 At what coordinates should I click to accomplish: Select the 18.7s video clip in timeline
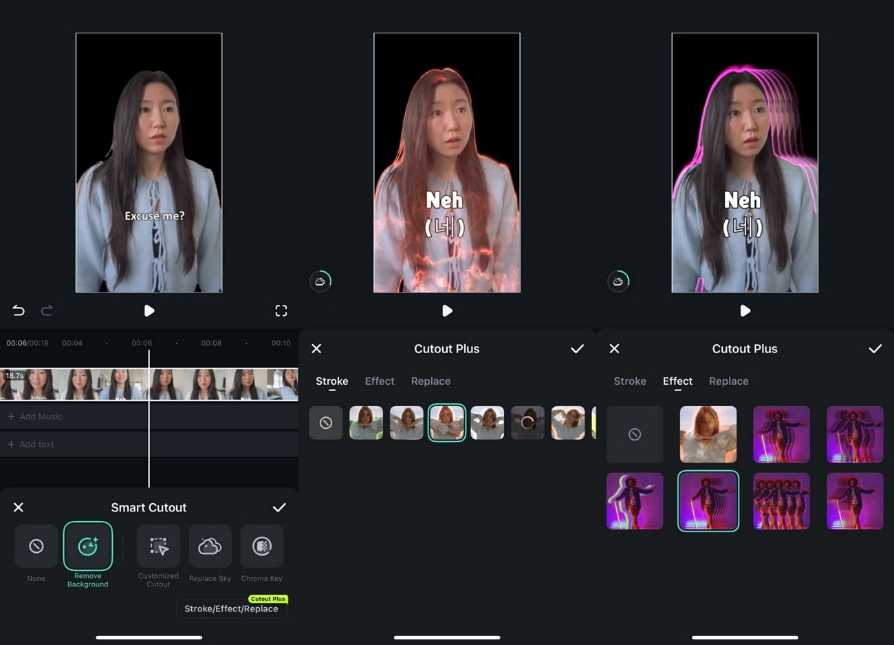coord(149,384)
